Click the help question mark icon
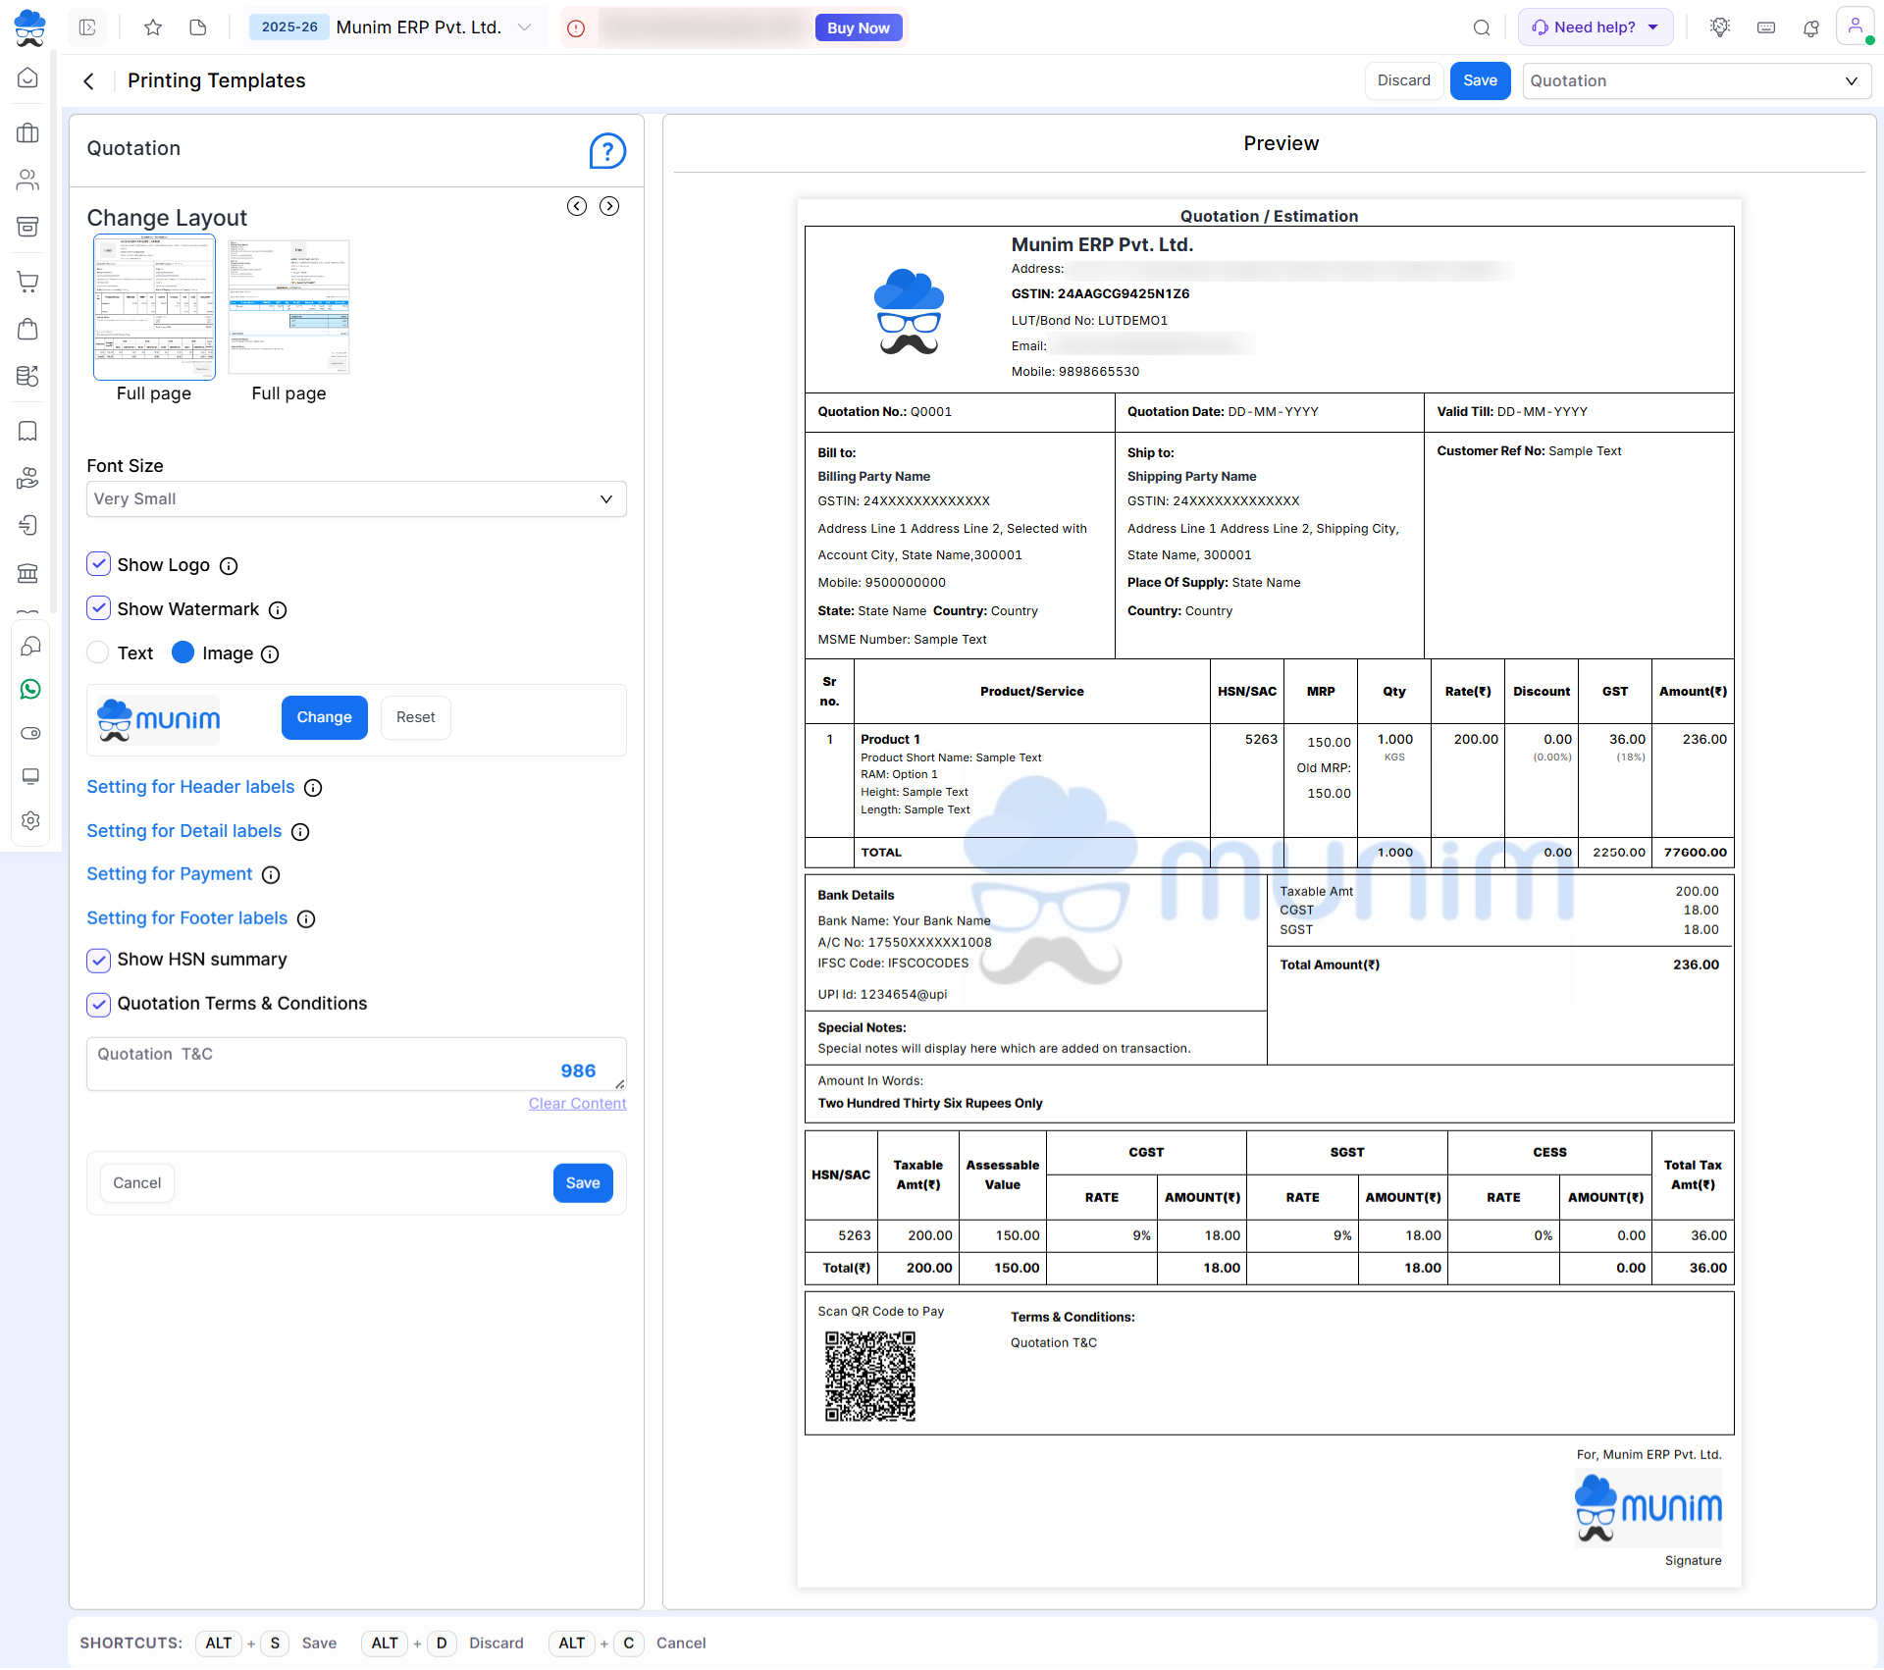This screenshot has width=1884, height=1670. click(x=607, y=151)
